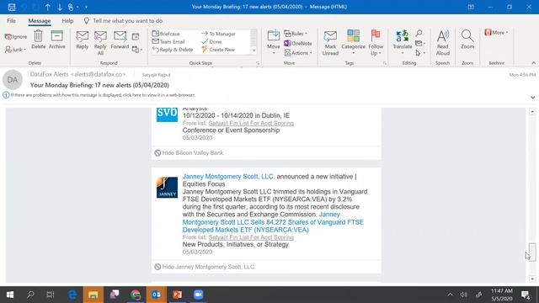This screenshot has height=303, width=539.
Task: Open the Beehive More dropdown
Action: [496, 32]
